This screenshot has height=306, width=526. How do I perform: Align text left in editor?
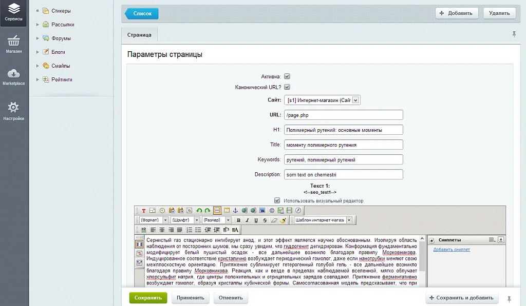153,230
